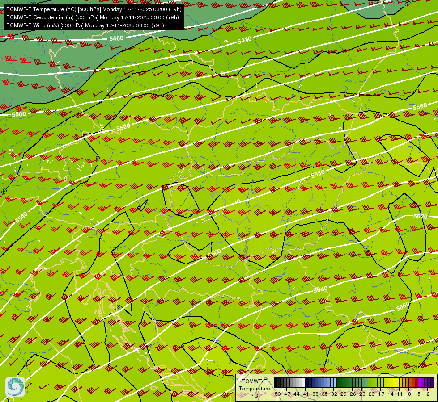Image resolution: width=438 pixels, height=402 pixels.
Task: Click the 5560 geopotential contour label
Action: 420,107
